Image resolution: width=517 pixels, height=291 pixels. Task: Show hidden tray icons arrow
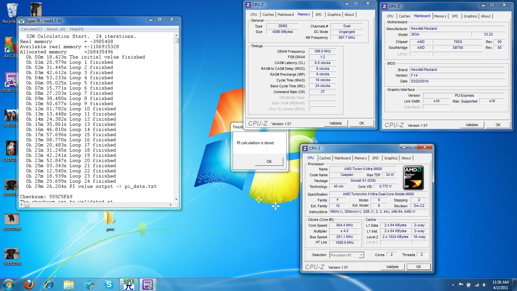point(453,285)
